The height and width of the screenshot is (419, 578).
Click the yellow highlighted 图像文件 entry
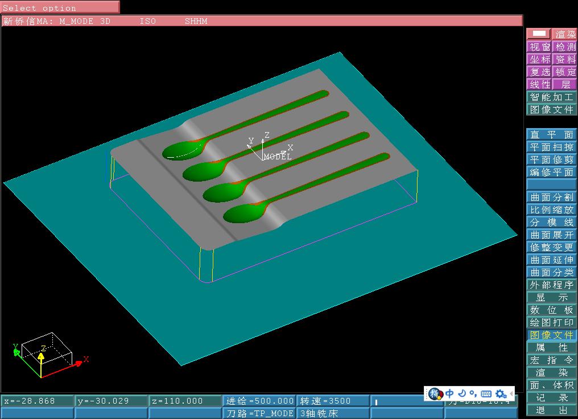pyautogui.click(x=551, y=335)
